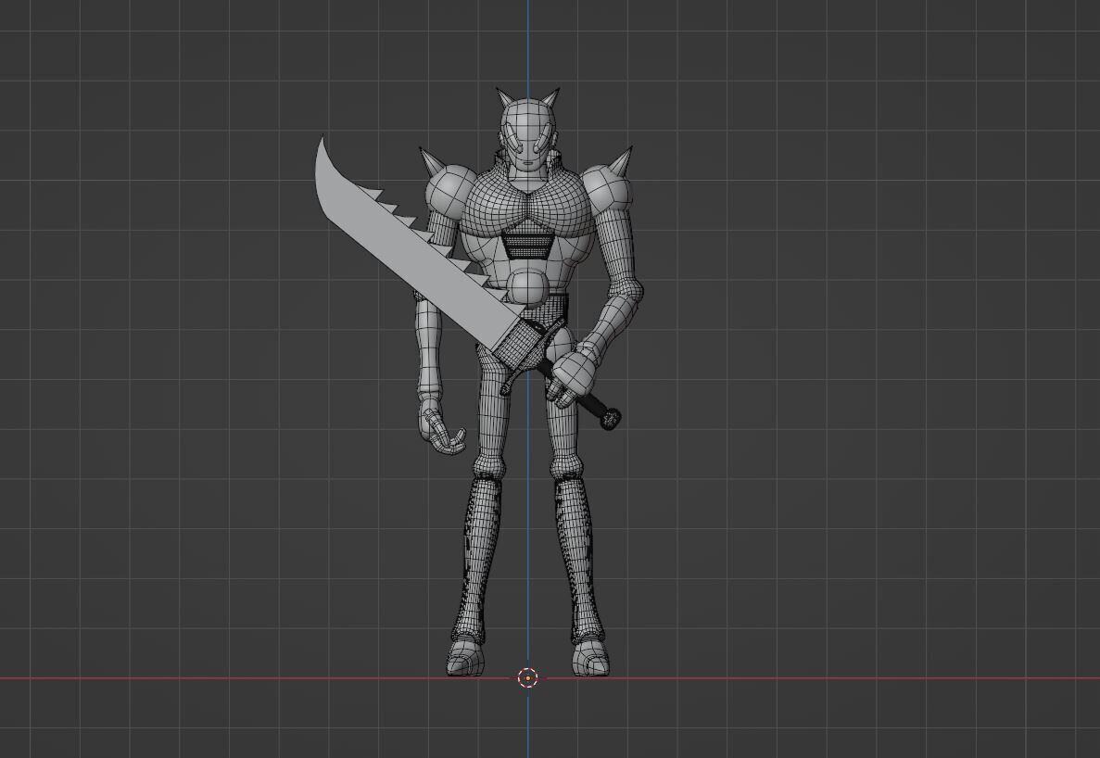The height and width of the screenshot is (758, 1100).
Task: Select the chest armor mesh
Action: click(x=527, y=203)
